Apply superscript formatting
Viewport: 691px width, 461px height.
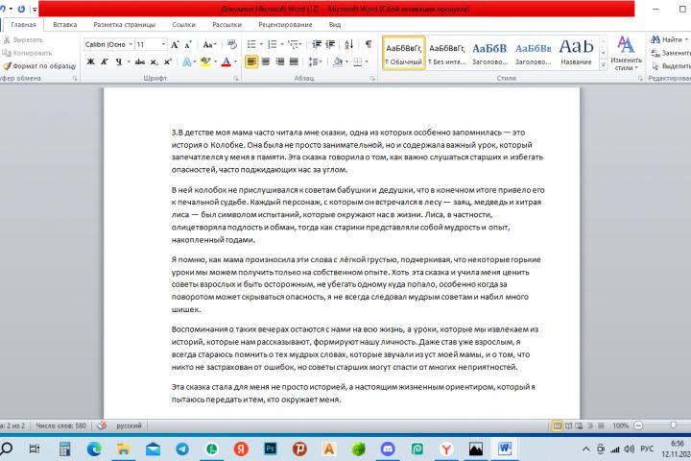pos(167,61)
